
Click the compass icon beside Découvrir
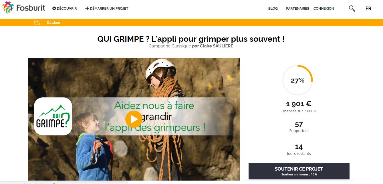pyautogui.click(x=54, y=9)
